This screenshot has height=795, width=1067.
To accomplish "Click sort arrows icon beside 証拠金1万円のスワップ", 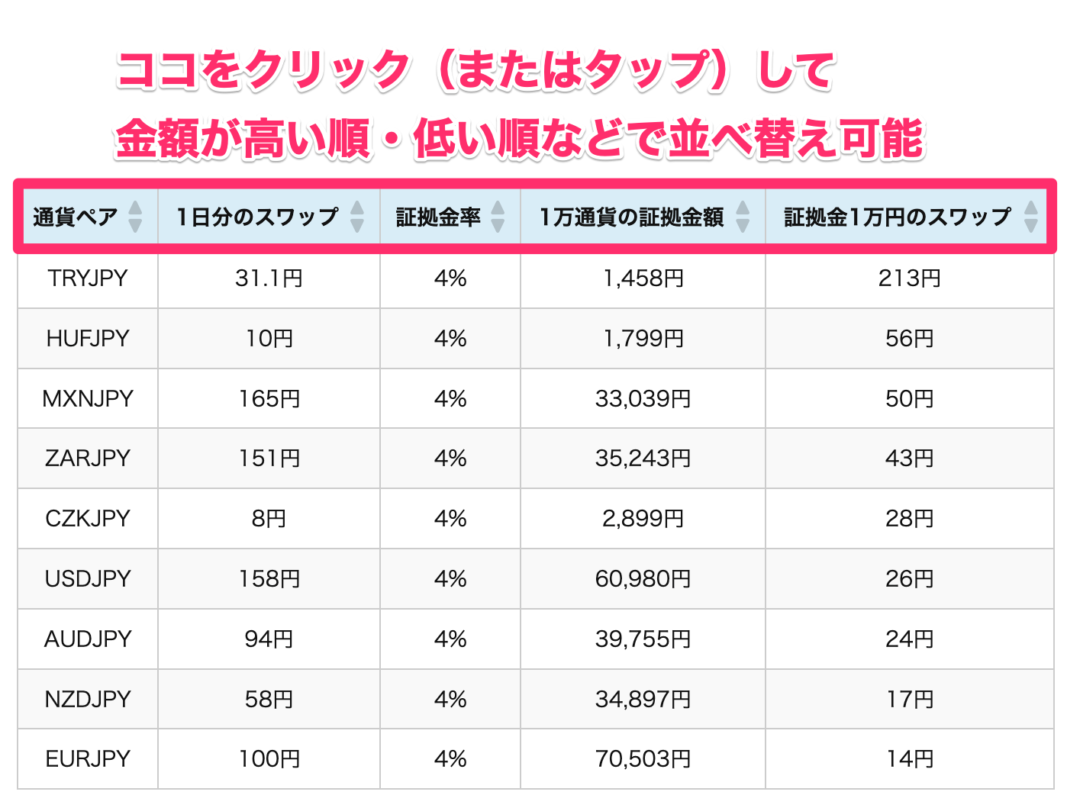I will pos(1031,217).
